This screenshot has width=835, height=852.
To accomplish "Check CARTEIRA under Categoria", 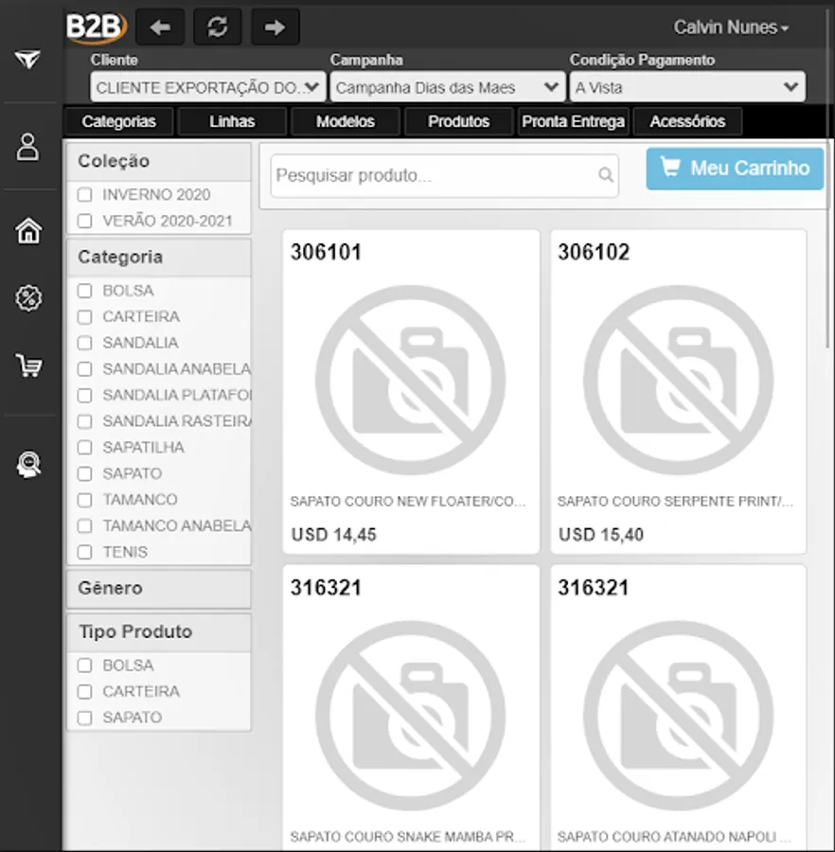I will 85,317.
